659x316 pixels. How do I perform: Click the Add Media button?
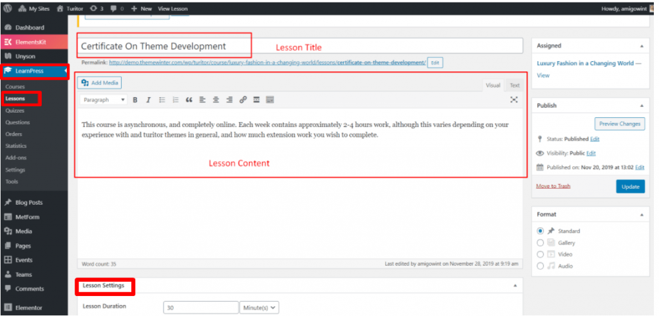tap(100, 83)
